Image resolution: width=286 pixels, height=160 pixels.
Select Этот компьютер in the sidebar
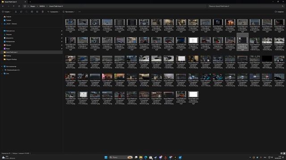click(11, 66)
